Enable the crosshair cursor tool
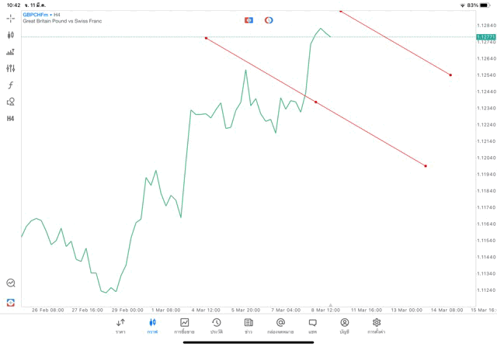Screen dimensions: 497x347 (11, 18)
